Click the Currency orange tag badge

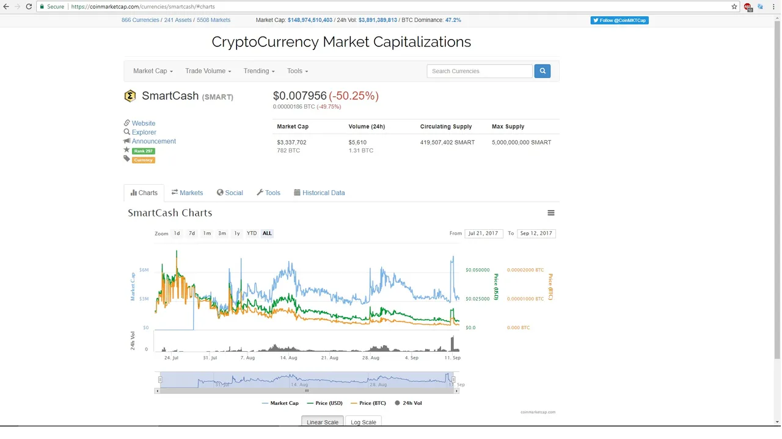coord(144,160)
